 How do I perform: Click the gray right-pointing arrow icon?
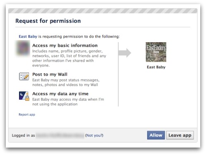[x=125, y=53]
